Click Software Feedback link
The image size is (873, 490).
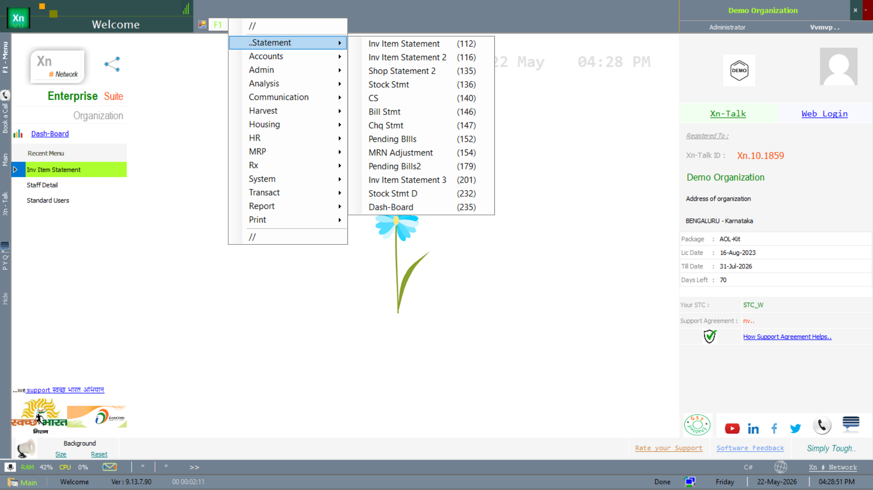coord(750,448)
